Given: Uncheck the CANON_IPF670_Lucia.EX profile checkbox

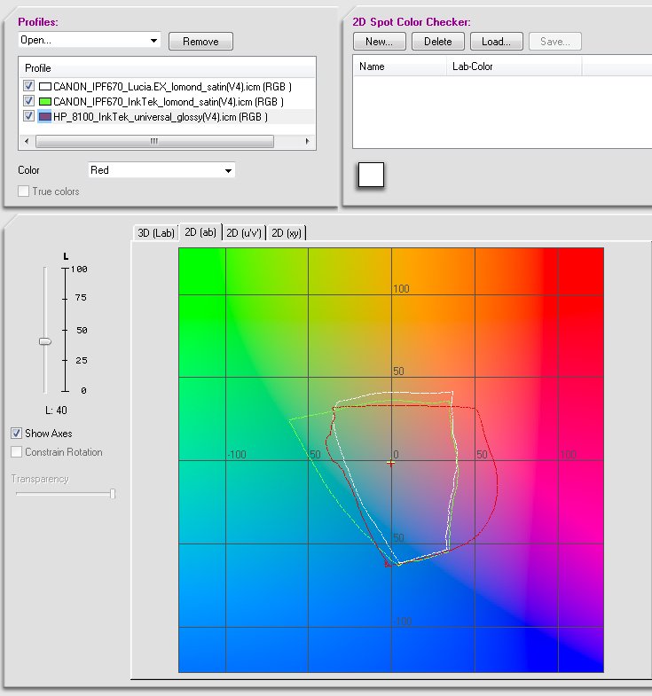Looking at the screenshot, I should tap(29, 86).
